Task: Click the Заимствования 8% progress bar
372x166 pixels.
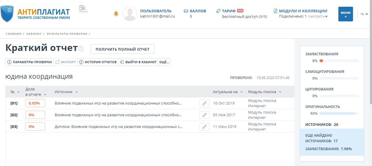Action: [x=339, y=61]
